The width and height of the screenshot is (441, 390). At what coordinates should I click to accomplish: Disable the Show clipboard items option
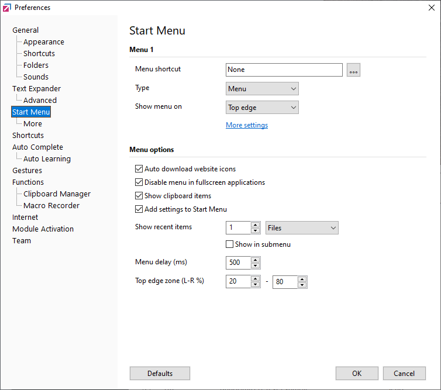(x=139, y=196)
